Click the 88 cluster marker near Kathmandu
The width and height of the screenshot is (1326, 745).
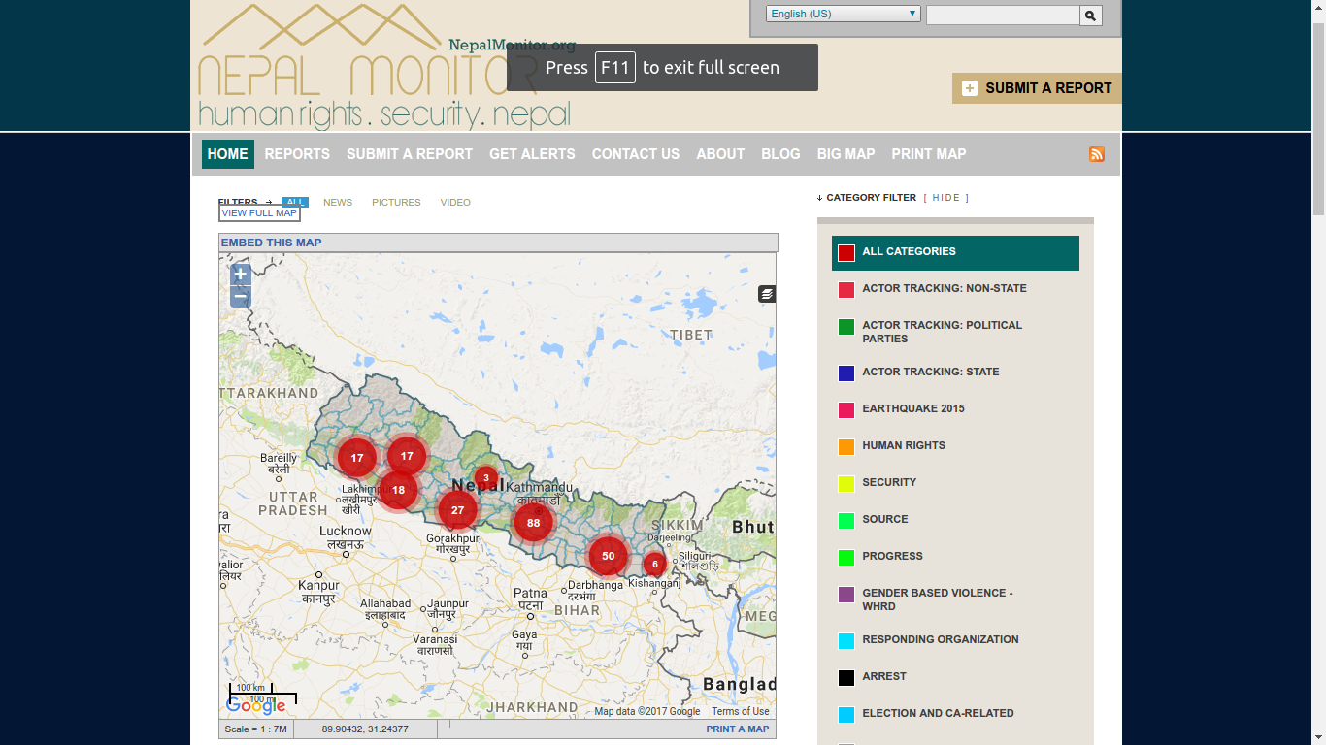(533, 523)
